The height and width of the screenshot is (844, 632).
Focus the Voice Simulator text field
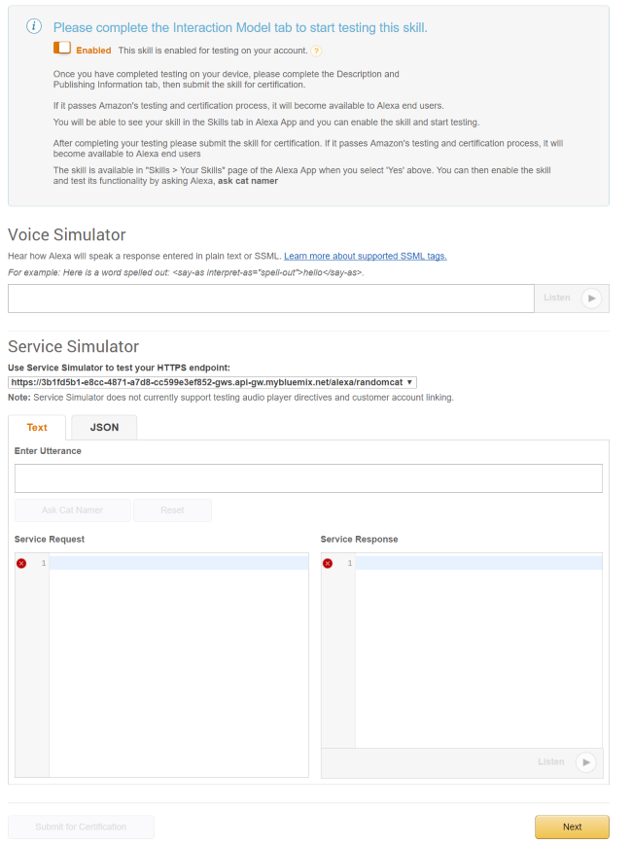270,299
